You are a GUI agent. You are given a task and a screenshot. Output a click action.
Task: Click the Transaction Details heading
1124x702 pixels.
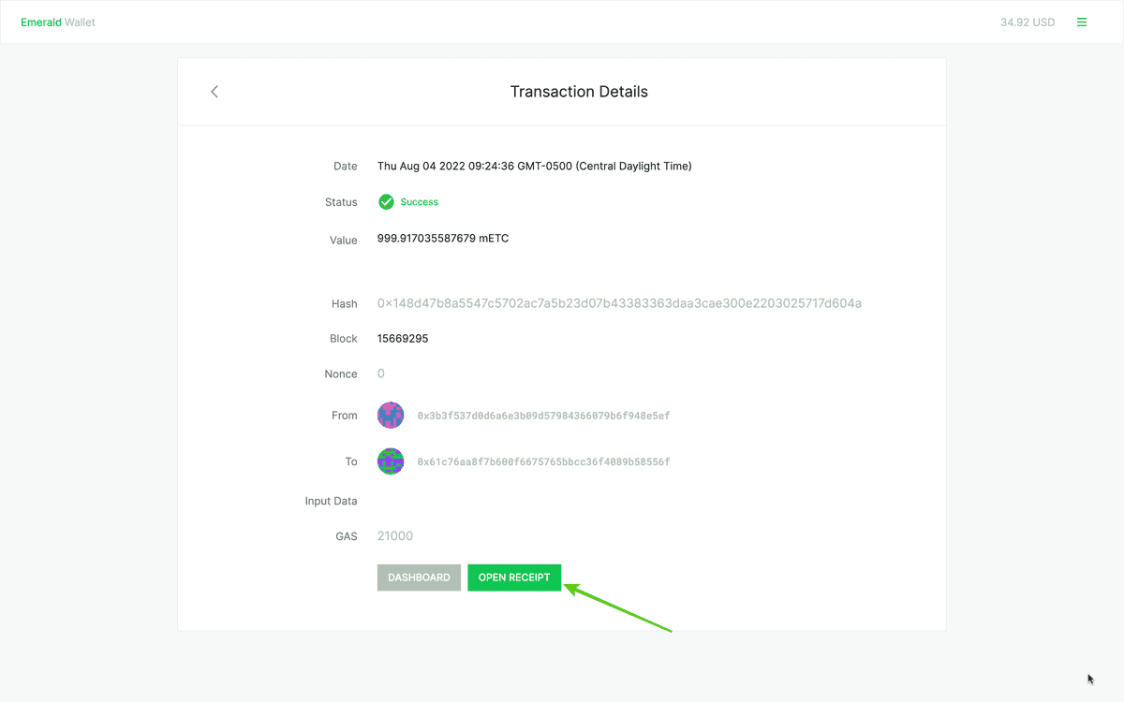click(x=579, y=92)
